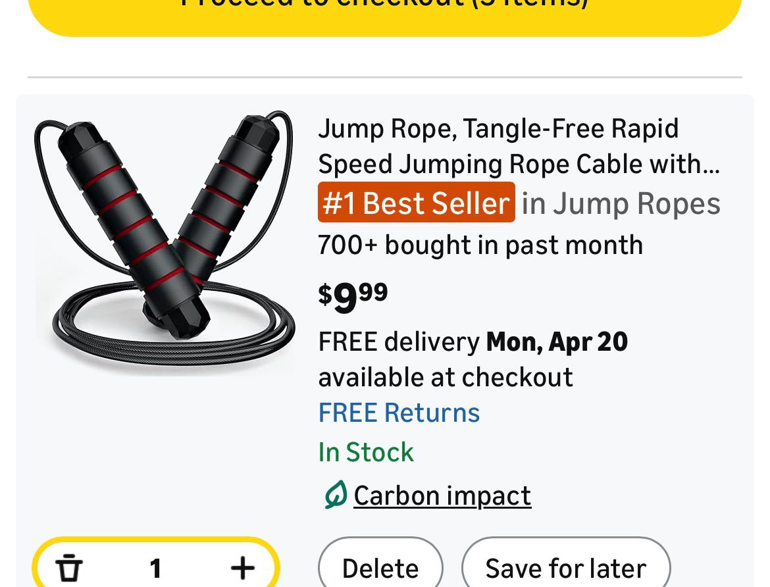Click "700+ bought in past month"
Viewport: 770px width, 587px height.
coord(480,245)
